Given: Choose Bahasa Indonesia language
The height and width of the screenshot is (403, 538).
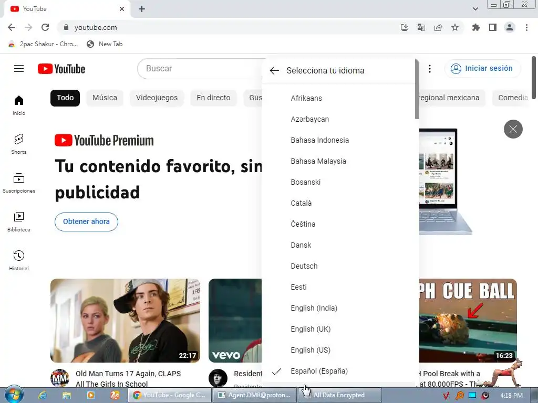Looking at the screenshot, I should [338, 140].
